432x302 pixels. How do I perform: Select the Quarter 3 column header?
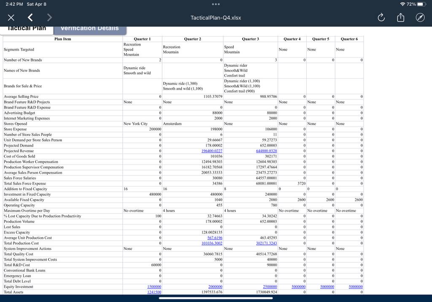coord(251,39)
